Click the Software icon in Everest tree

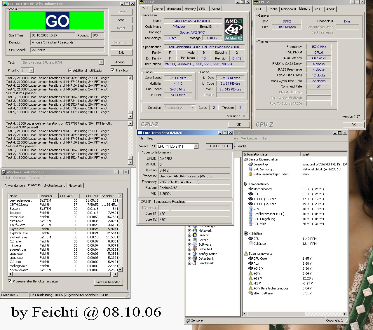pos(195,245)
